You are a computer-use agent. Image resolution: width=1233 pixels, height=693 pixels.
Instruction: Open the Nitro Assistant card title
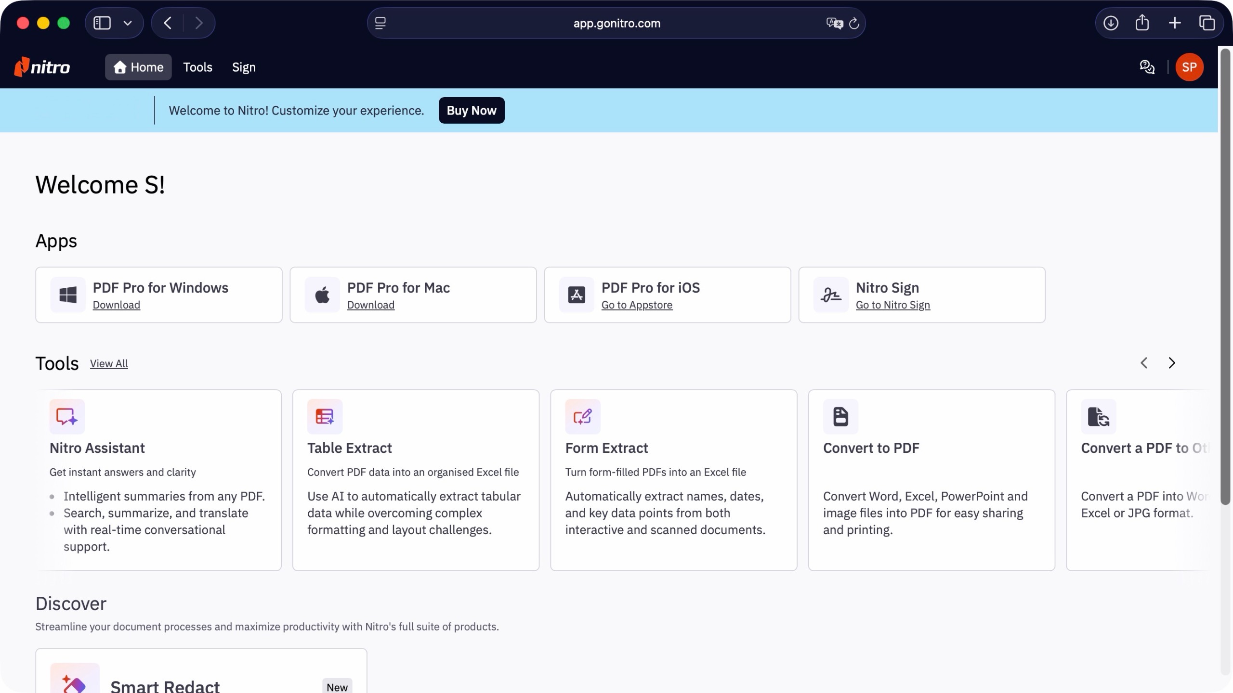(x=97, y=448)
